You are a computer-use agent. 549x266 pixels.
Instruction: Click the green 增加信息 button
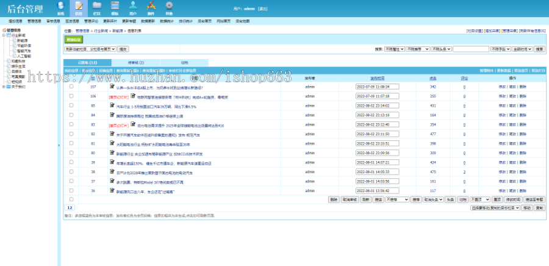tap(73, 40)
